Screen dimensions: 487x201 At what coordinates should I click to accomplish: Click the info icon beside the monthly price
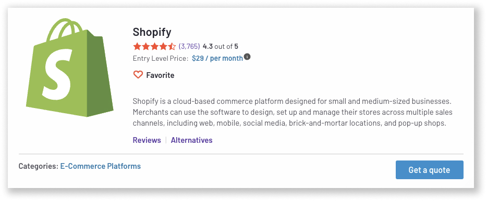point(247,57)
